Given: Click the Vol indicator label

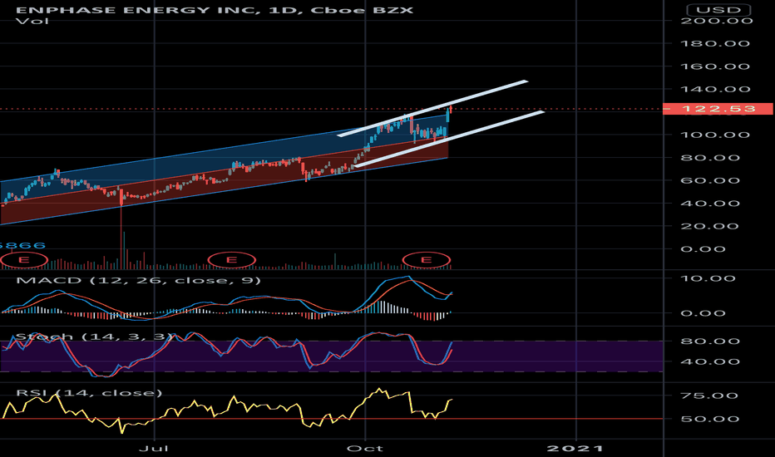Looking at the screenshot, I should click(32, 22).
